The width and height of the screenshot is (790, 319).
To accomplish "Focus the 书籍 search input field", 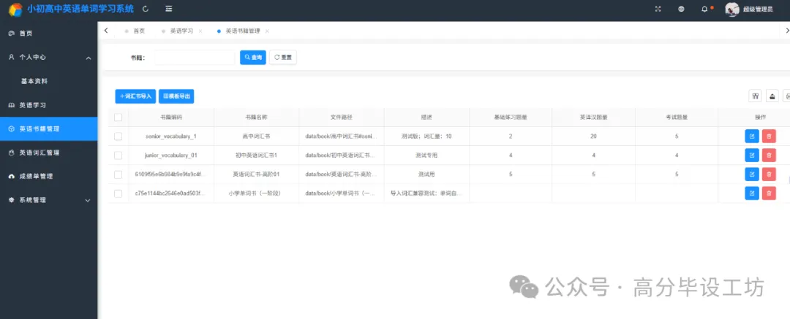I will [195, 58].
